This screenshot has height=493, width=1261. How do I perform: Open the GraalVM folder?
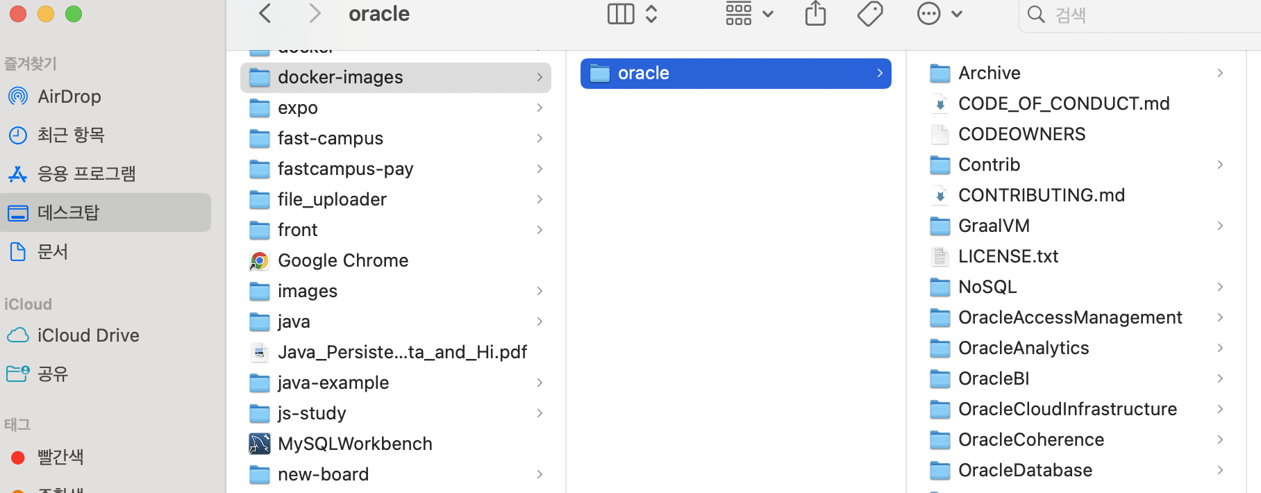[x=1077, y=226]
